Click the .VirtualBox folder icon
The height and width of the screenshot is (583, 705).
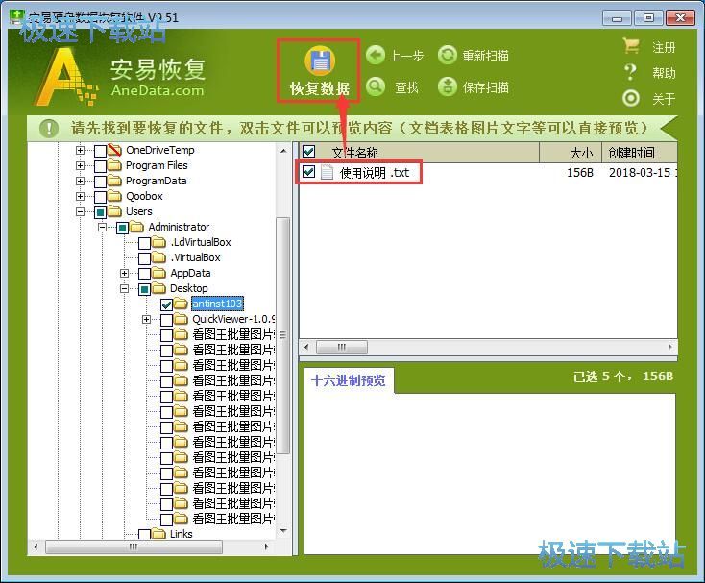point(158,257)
